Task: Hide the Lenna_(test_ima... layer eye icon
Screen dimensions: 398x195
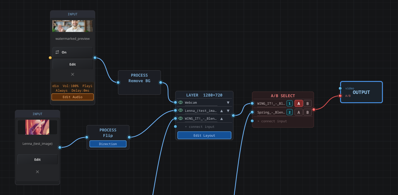Action: [180, 111]
